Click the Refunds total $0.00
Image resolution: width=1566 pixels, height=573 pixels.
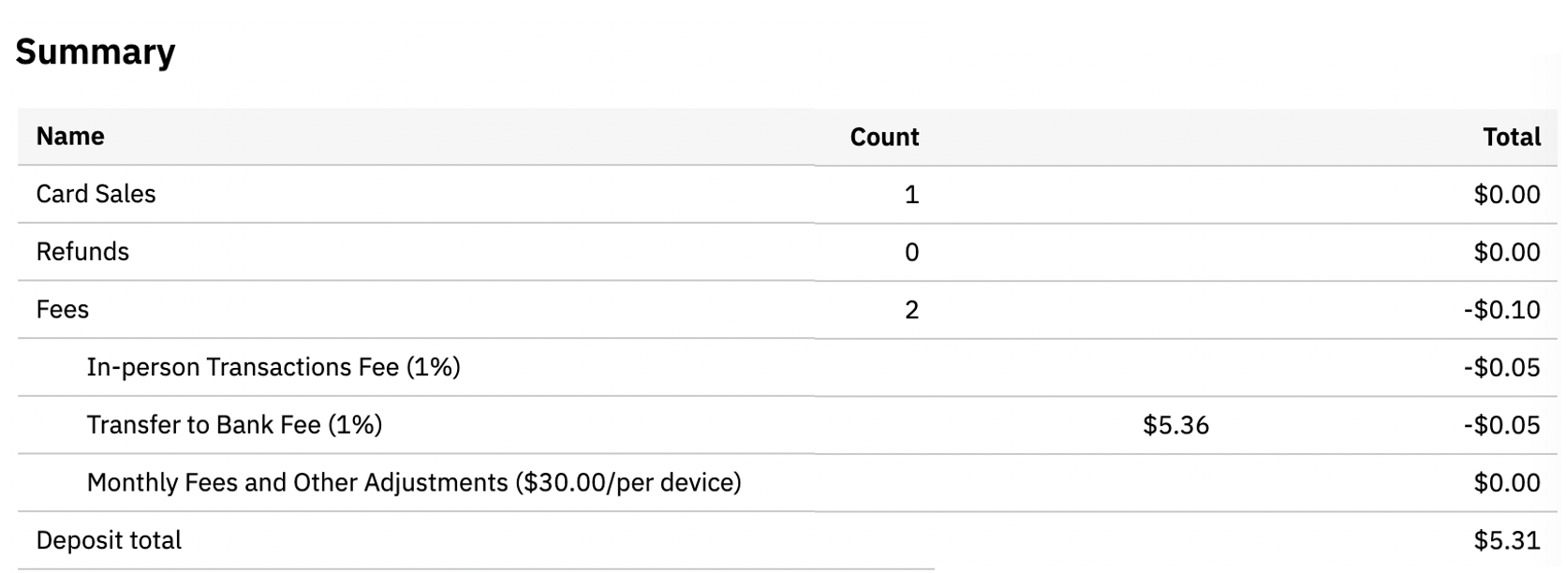pos(1507,253)
